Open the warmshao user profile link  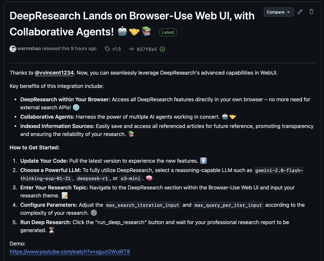(29, 48)
